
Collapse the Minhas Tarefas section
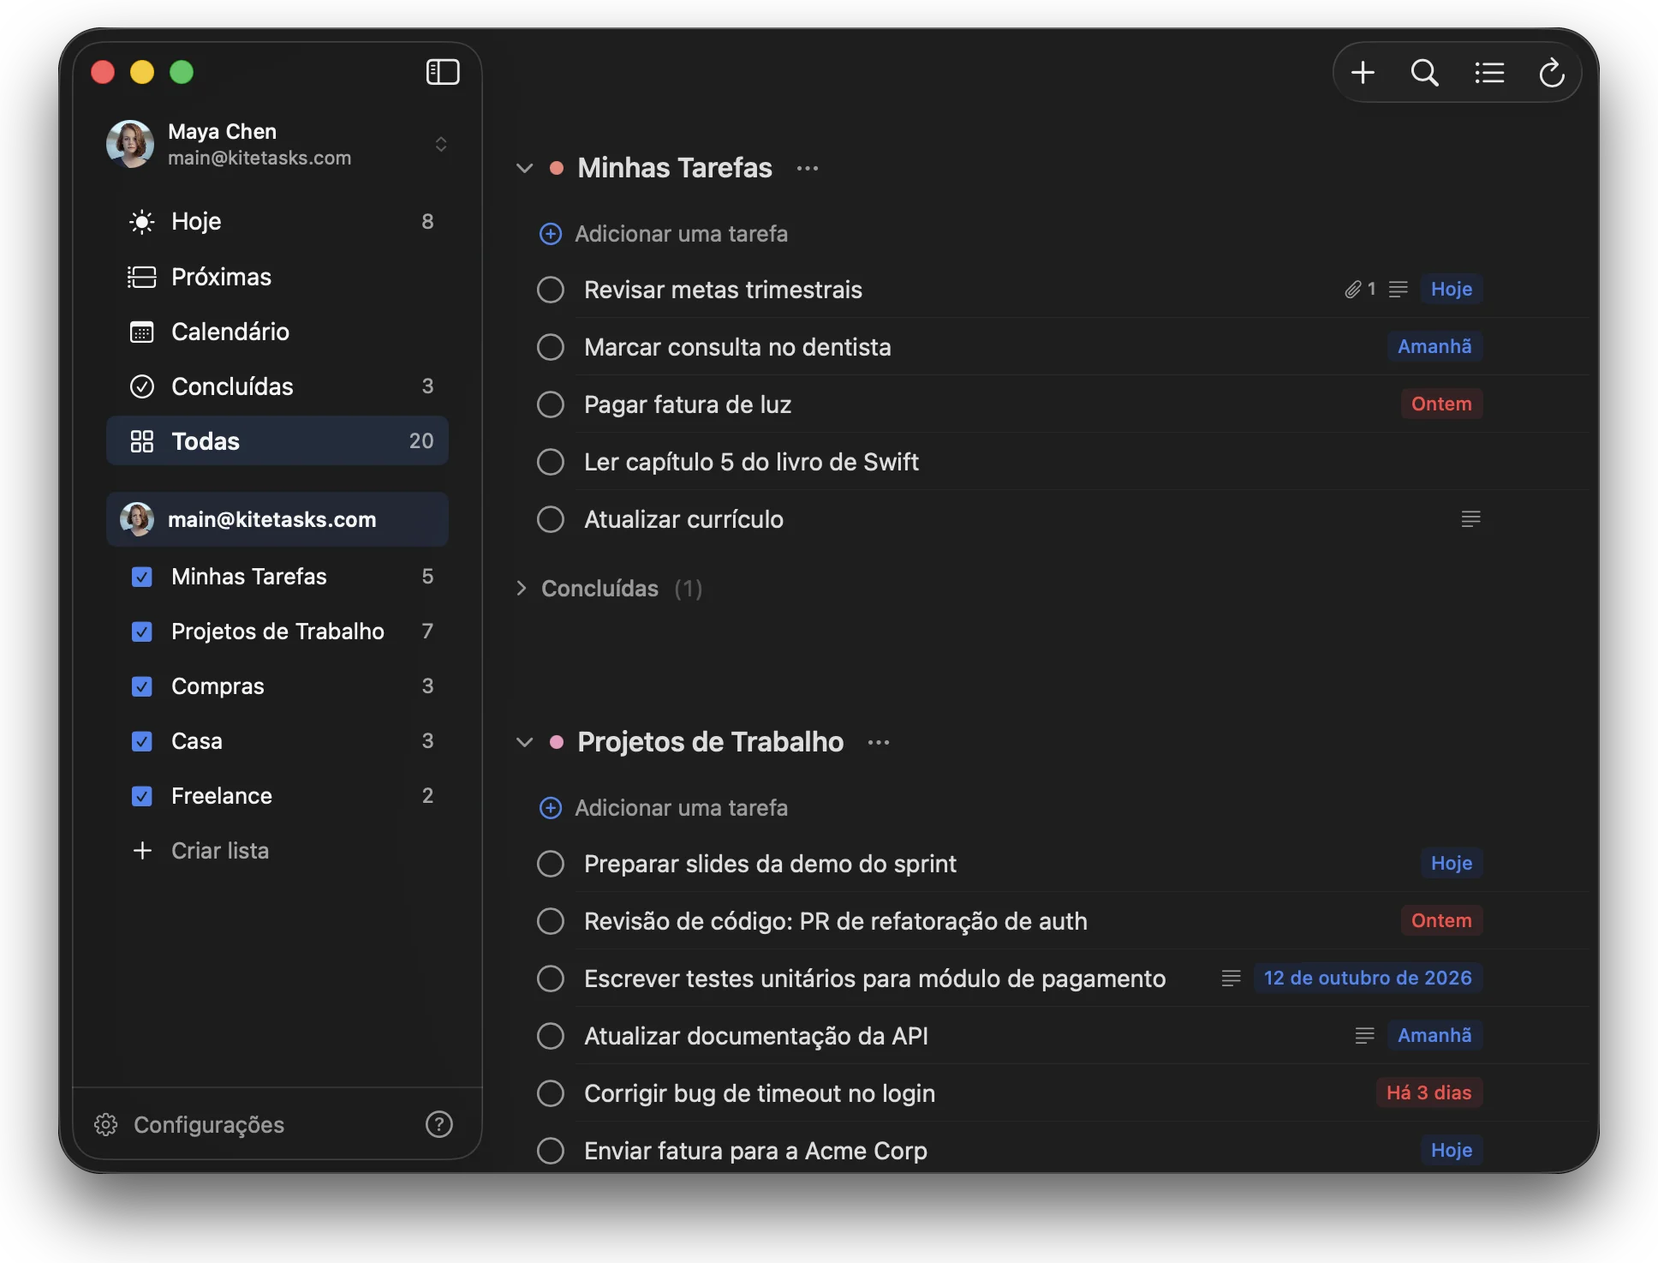point(524,168)
